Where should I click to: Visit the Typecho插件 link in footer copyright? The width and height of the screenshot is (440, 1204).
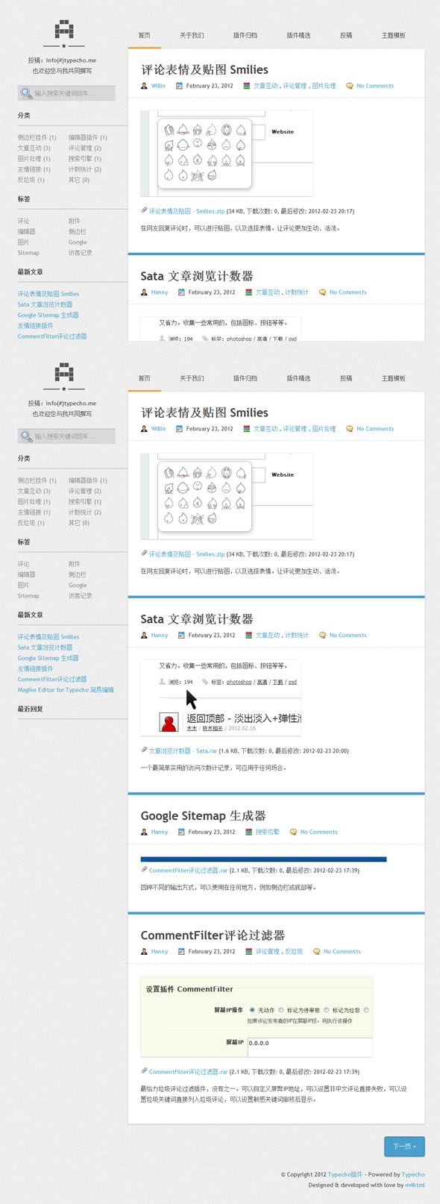pyautogui.click(x=345, y=1174)
